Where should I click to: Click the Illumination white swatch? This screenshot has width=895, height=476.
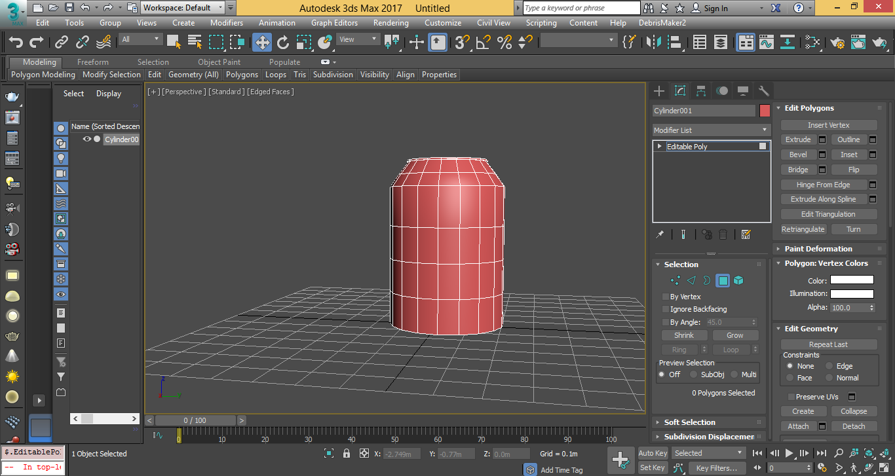[x=852, y=294]
